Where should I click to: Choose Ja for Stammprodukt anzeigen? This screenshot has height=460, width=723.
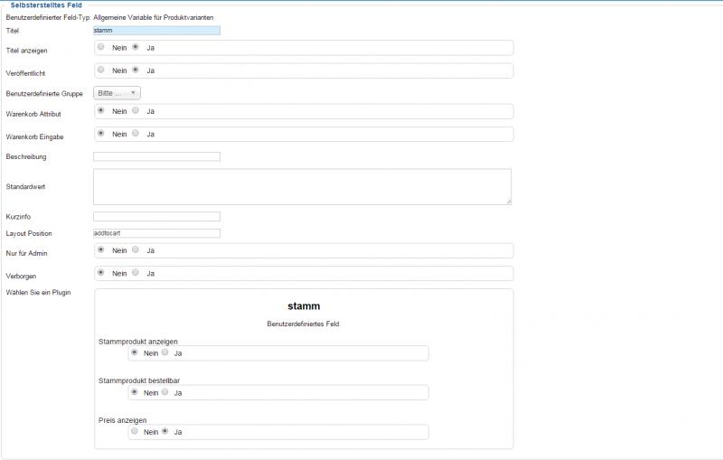point(164,352)
